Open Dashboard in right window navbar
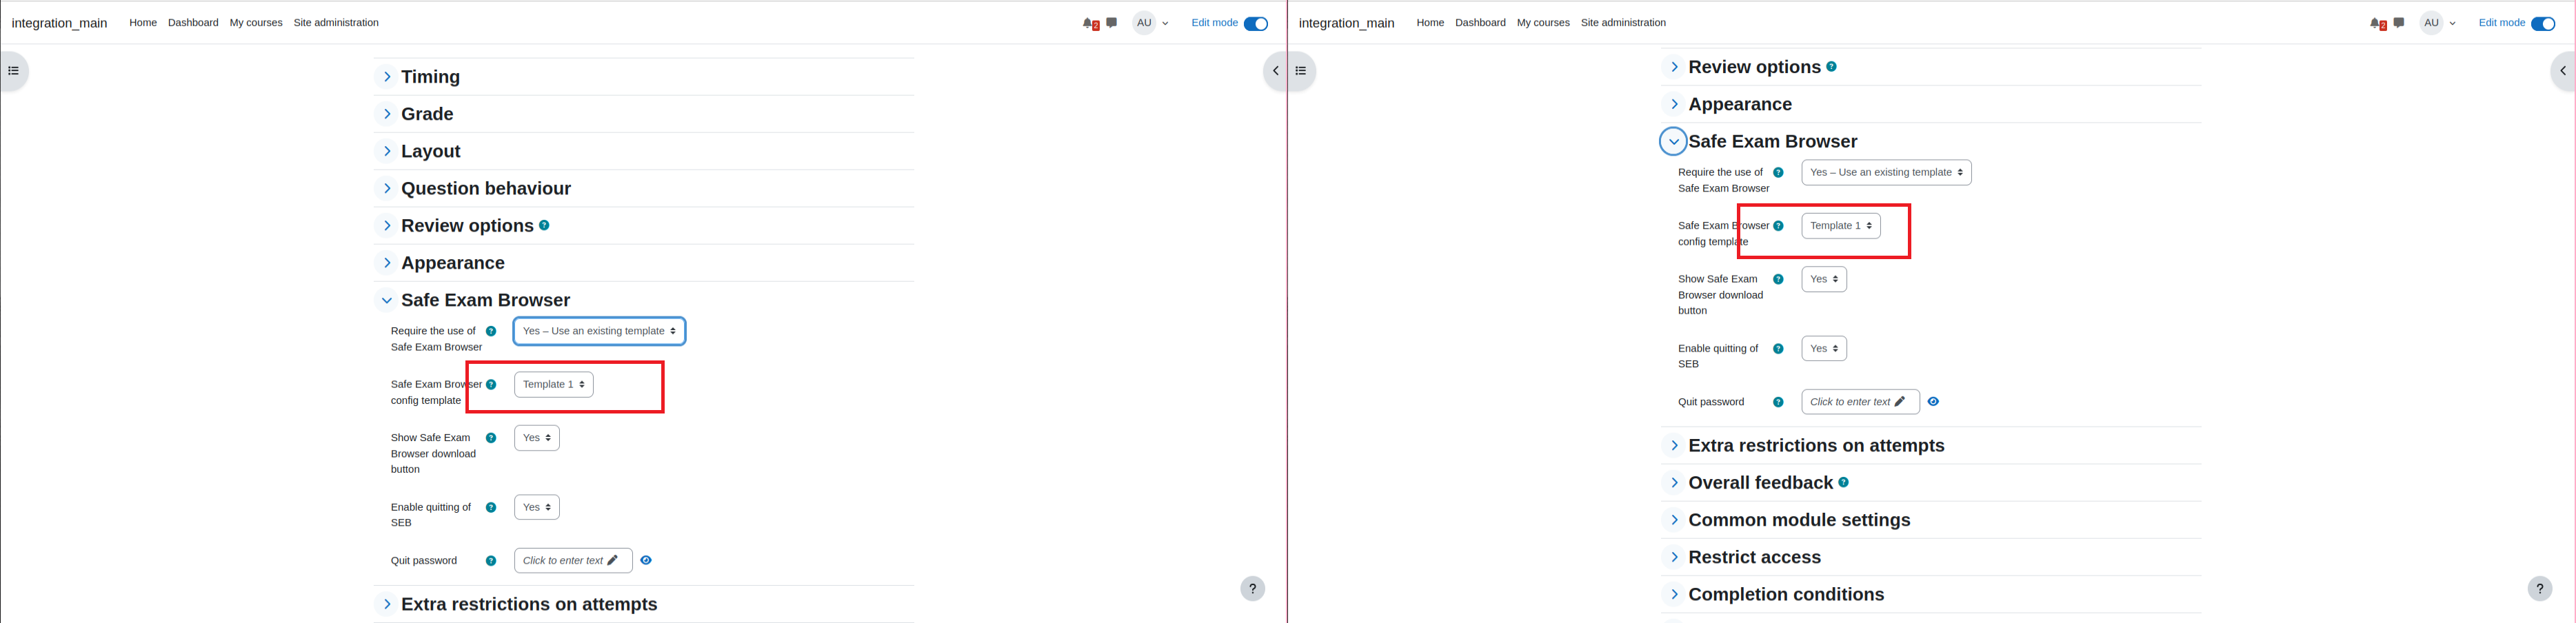 (1480, 23)
